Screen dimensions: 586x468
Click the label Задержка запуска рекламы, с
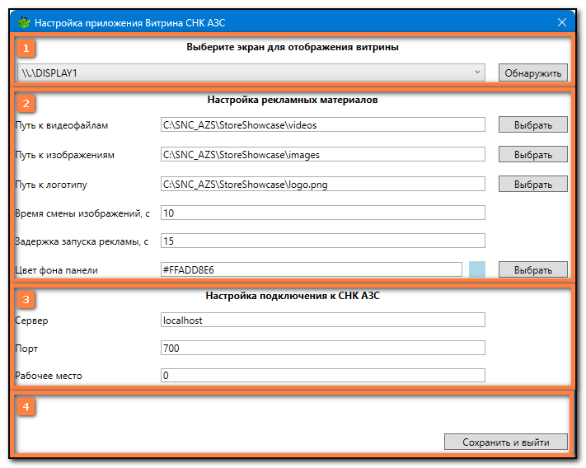point(82,241)
